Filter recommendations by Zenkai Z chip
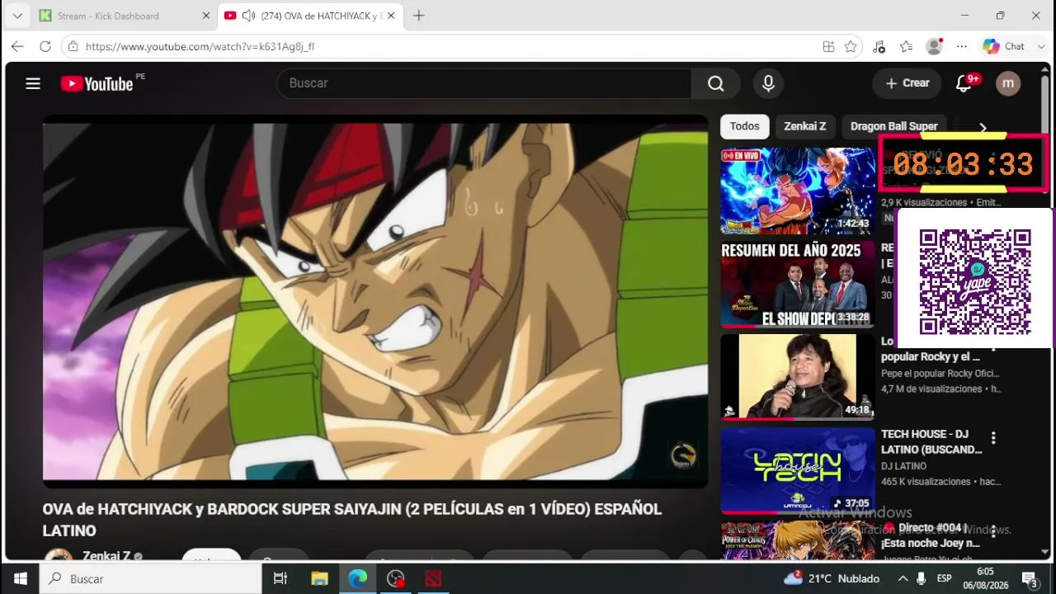 point(804,126)
